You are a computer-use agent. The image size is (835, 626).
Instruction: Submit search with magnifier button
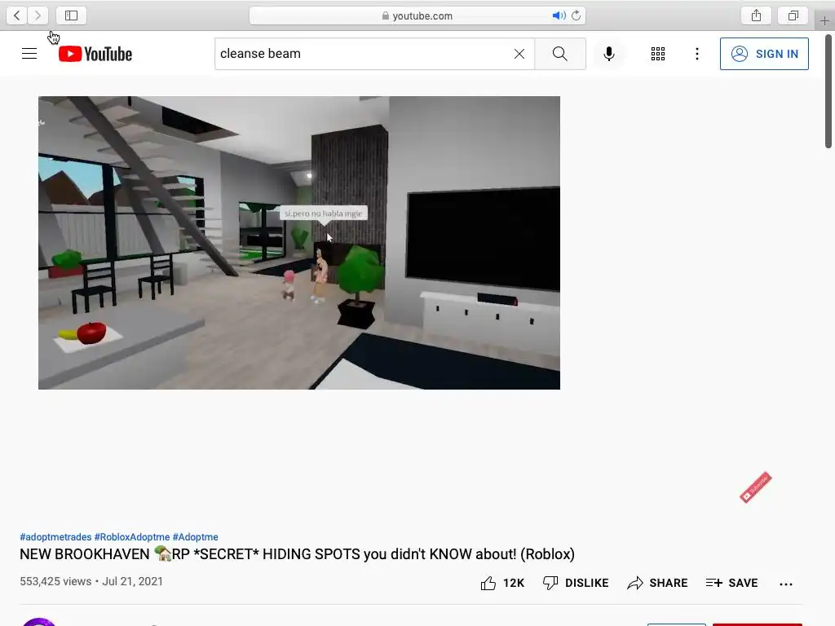559,54
